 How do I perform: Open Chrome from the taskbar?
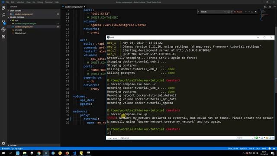[39, 153]
